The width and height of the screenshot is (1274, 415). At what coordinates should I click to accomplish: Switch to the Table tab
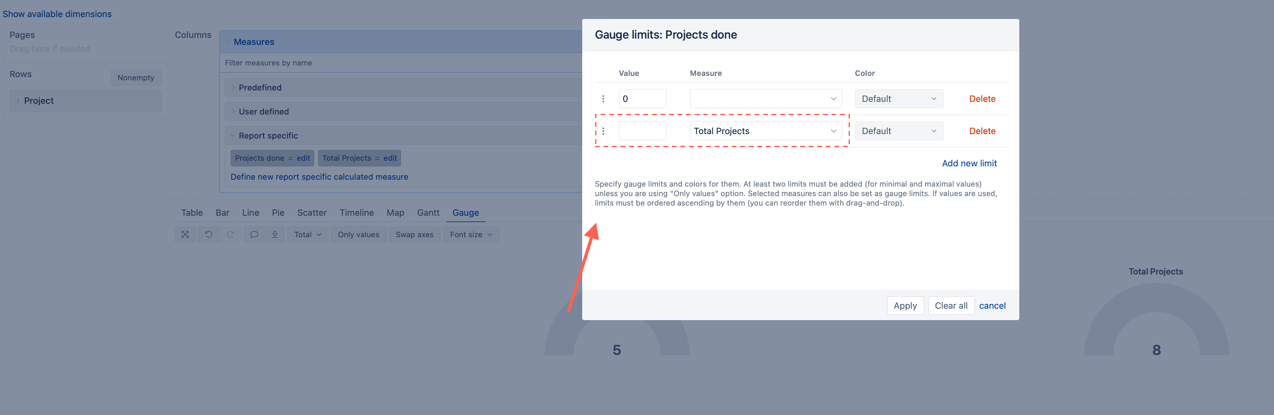tap(192, 213)
